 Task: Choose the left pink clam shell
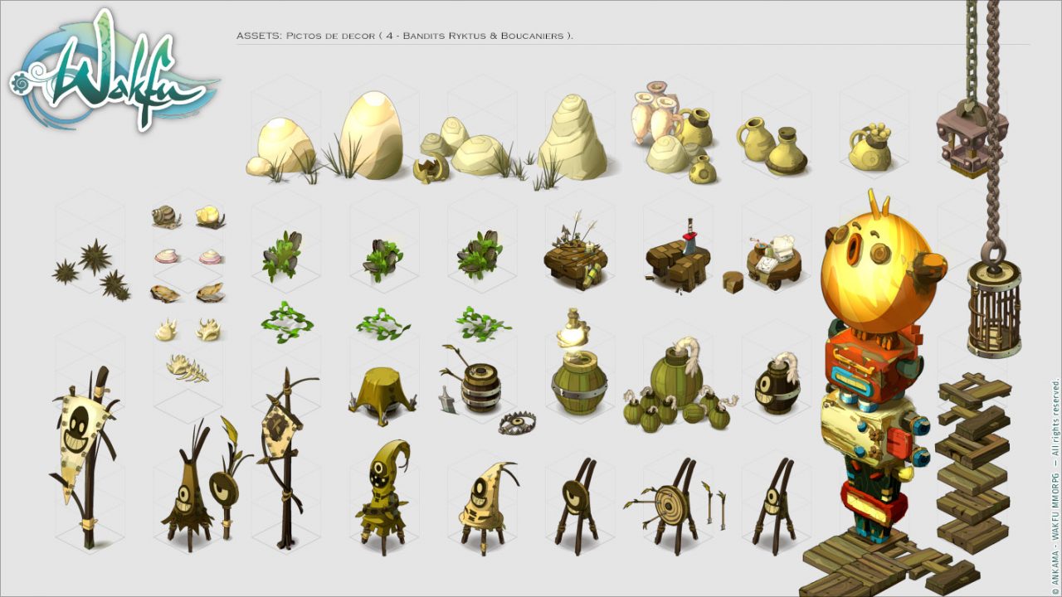pyautogui.click(x=168, y=256)
